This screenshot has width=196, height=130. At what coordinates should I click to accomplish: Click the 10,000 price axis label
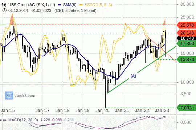tap(187, 82)
